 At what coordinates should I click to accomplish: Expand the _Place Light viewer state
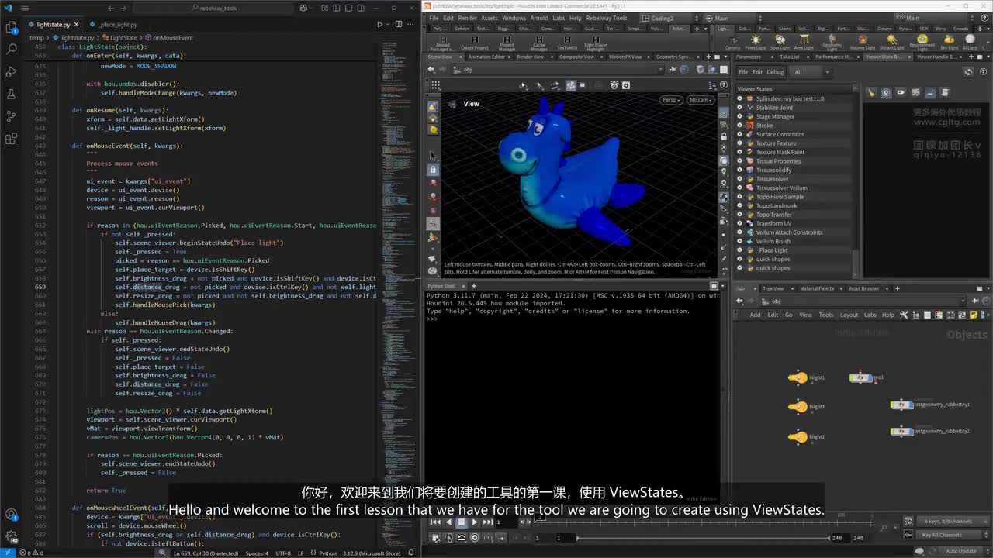(x=739, y=250)
